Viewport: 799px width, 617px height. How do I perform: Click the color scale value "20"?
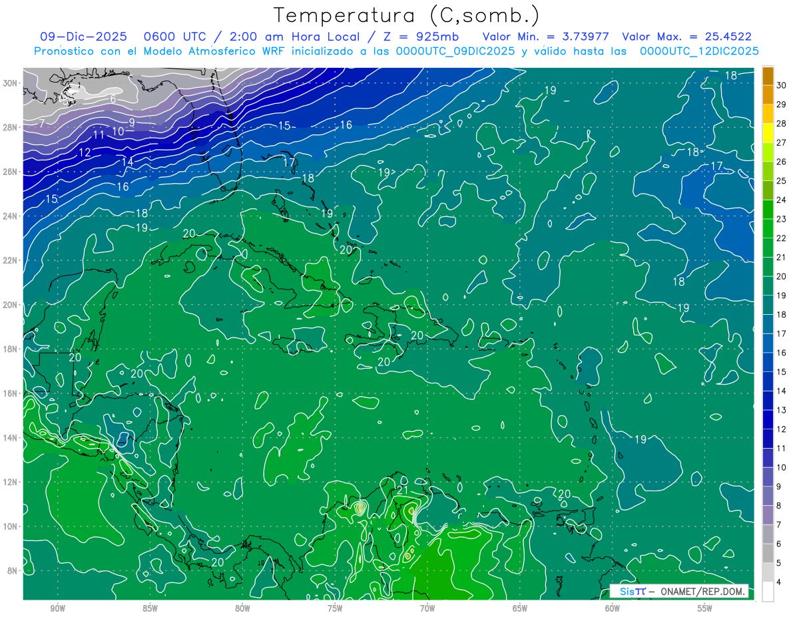tap(782, 276)
